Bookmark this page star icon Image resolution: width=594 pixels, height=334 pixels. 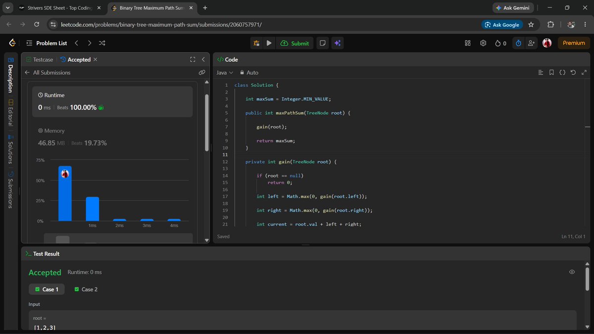coord(531,25)
